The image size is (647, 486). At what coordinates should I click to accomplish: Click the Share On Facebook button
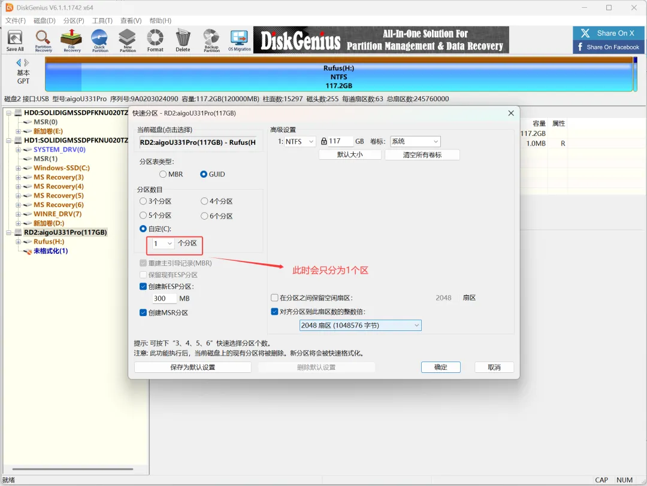[x=608, y=47]
